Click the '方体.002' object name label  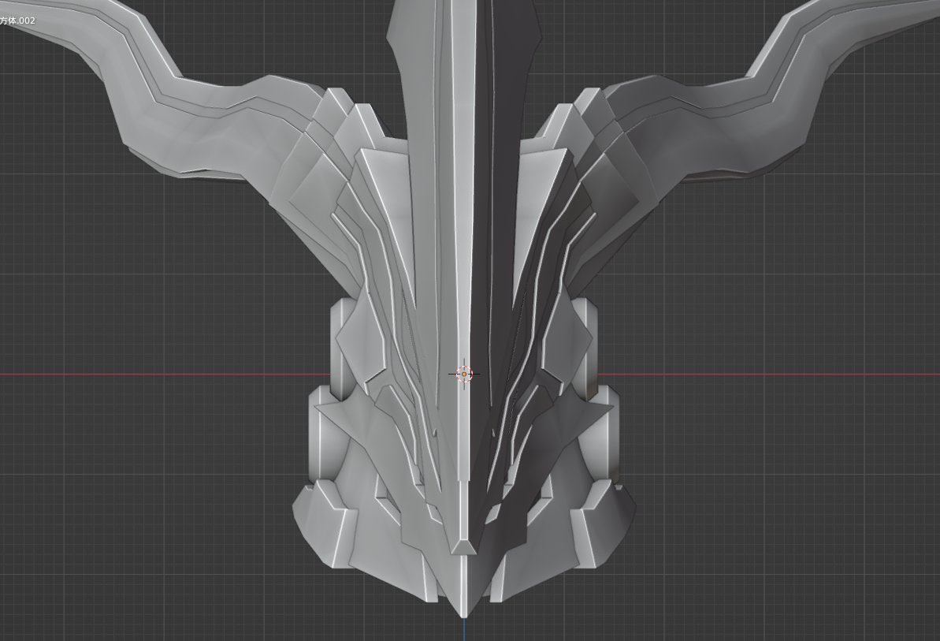click(x=17, y=20)
